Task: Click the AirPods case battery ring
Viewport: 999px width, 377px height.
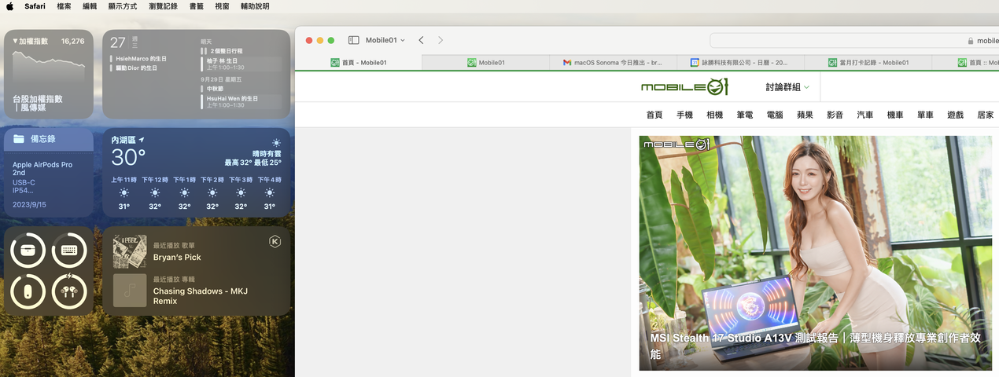Action: point(28,251)
